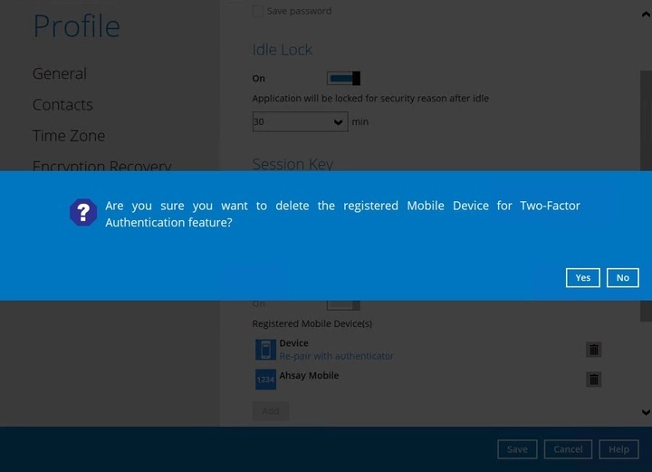The height and width of the screenshot is (472, 652).
Task: Click the Cancel button
Action: 568,449
